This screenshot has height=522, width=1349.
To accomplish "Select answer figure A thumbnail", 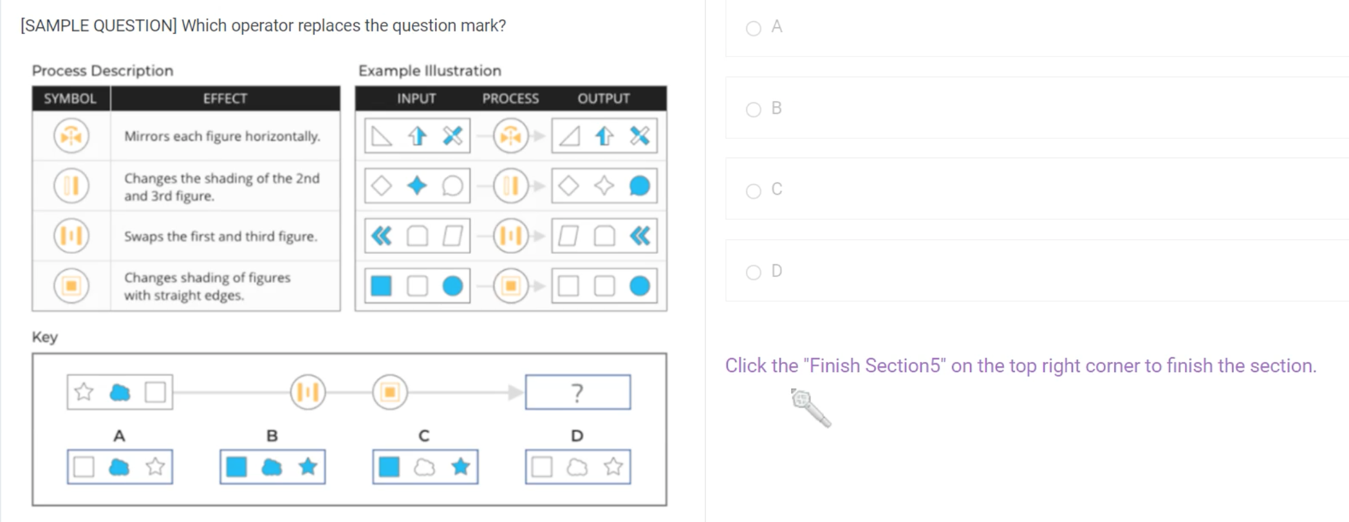I will [x=120, y=467].
